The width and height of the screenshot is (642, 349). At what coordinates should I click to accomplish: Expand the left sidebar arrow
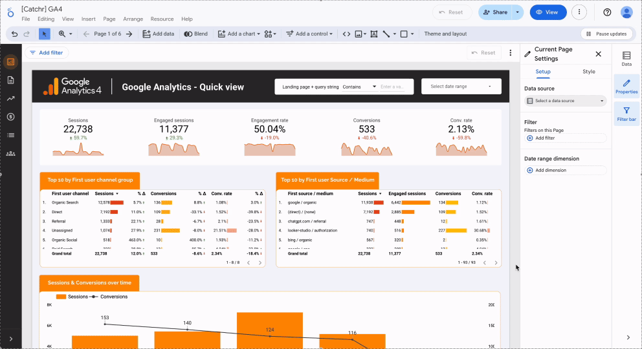click(10, 339)
